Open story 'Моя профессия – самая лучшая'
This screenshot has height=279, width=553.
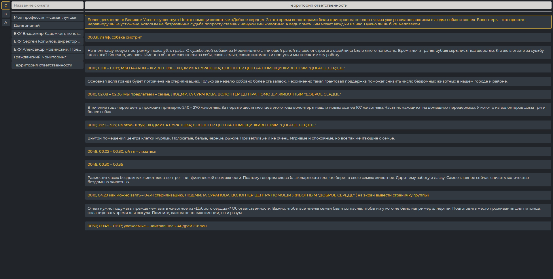click(48, 18)
